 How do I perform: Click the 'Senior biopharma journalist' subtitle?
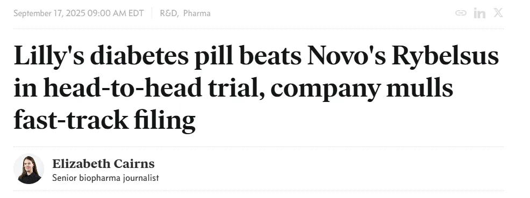(105, 178)
